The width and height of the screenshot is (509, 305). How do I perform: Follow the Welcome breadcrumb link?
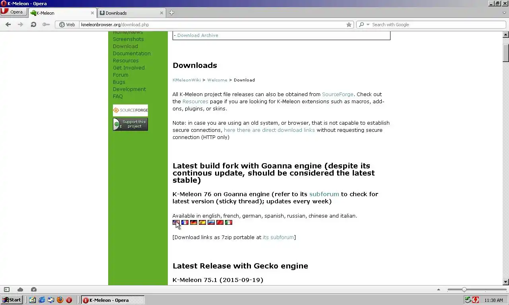pyautogui.click(x=217, y=80)
